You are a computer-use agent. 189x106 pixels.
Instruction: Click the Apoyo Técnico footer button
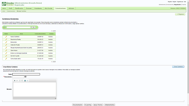coord(98,105)
